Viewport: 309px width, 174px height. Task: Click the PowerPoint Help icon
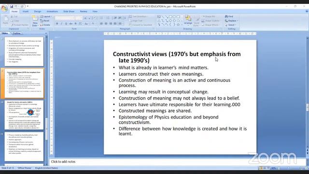pos(307,12)
